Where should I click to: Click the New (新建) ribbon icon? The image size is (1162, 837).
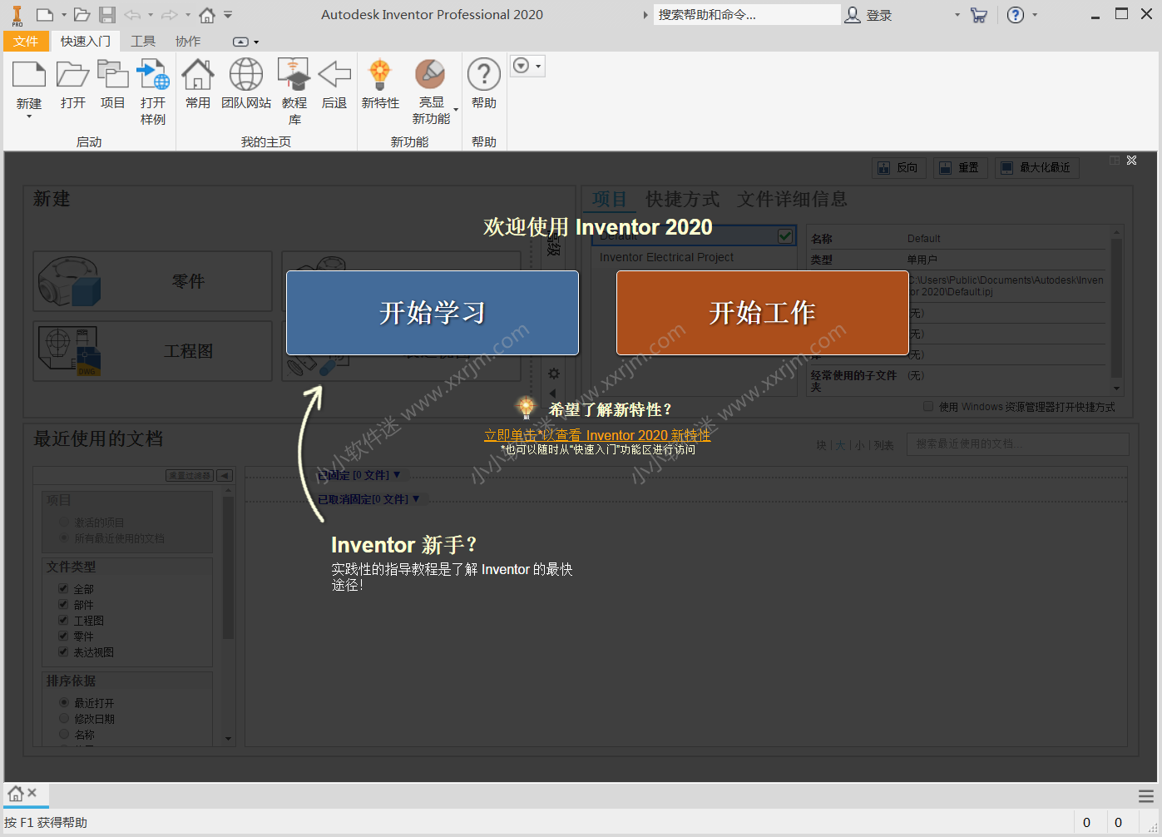(x=29, y=75)
